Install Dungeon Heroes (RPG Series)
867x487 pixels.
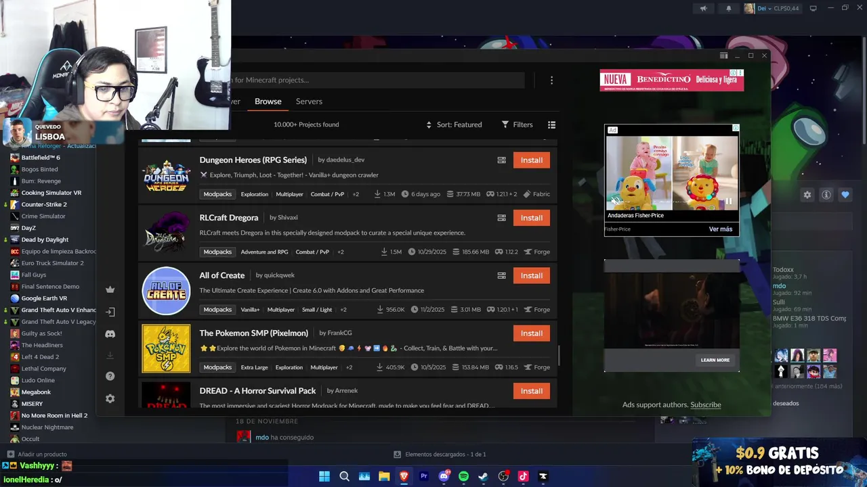point(531,160)
